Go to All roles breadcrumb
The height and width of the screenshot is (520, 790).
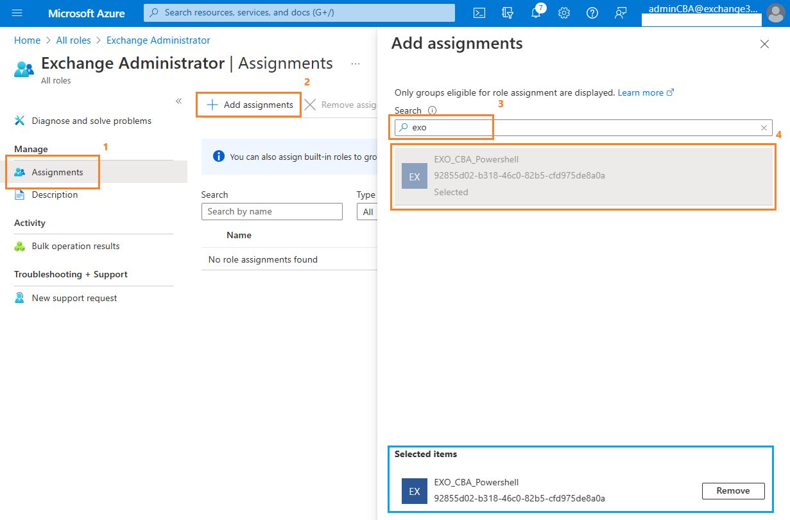pos(74,40)
